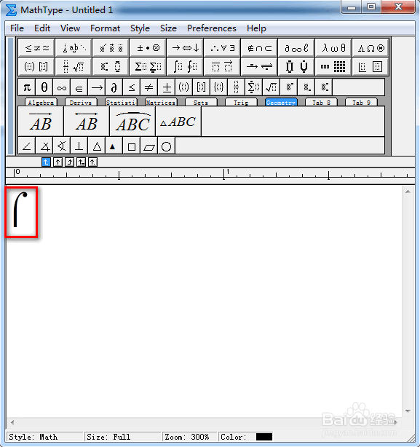Switch to the Derivs tab

click(81, 103)
